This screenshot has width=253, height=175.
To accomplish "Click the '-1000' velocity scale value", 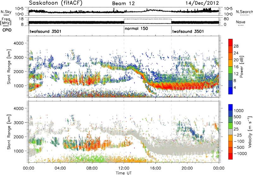I will [240, 154].
